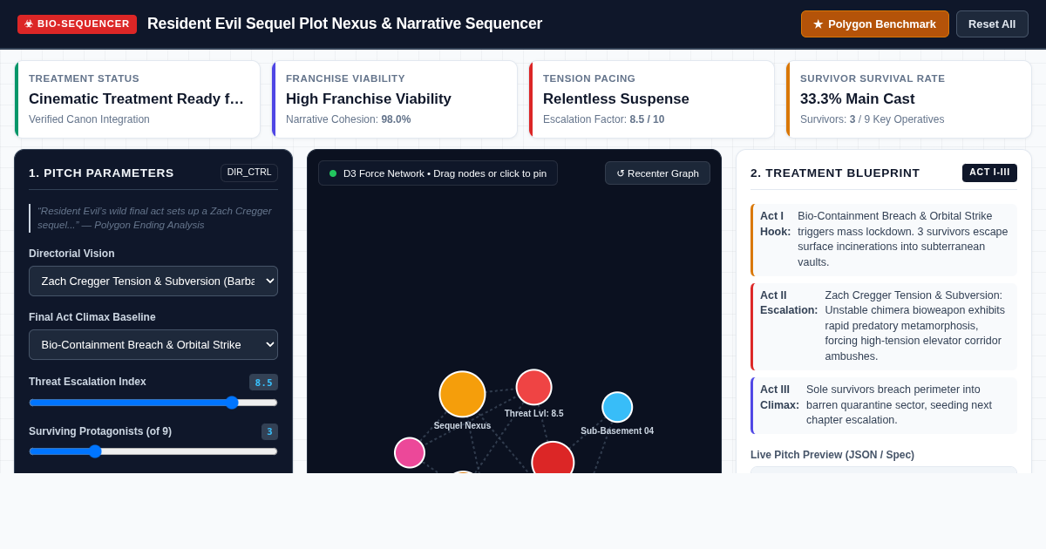Click the Verified Canon Integration text

click(89, 119)
